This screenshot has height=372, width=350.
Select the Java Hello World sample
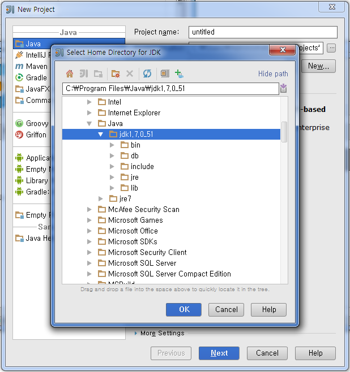32,238
